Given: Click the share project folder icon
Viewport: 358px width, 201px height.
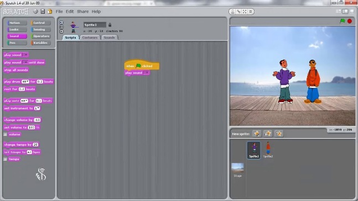Looking at the screenshot, I should click(50, 12).
